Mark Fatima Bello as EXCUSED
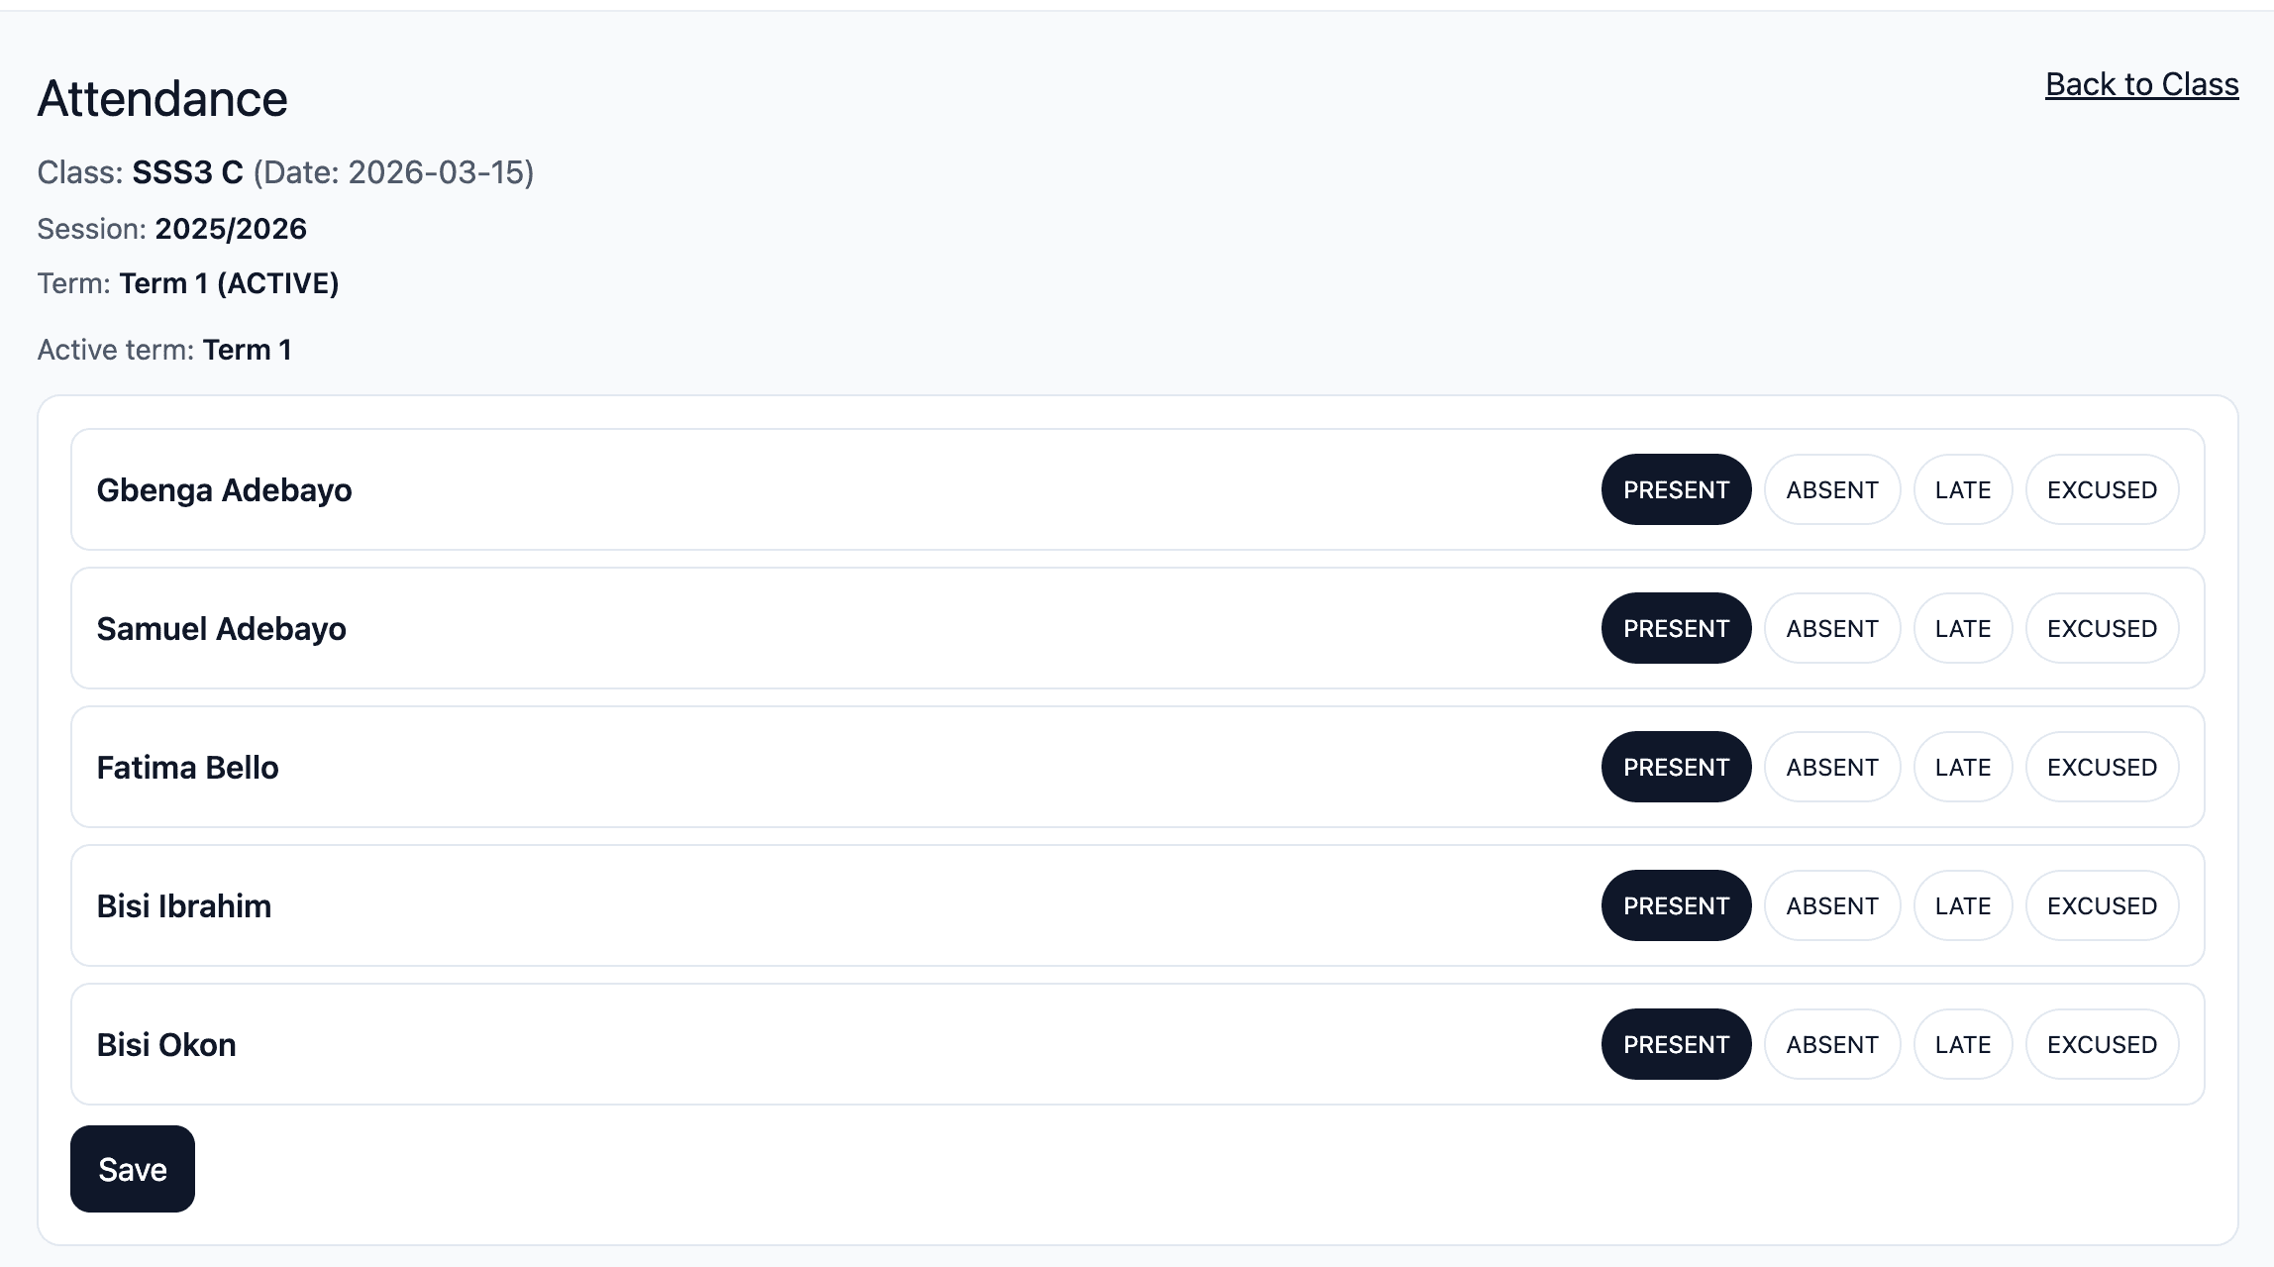 pyautogui.click(x=2102, y=767)
